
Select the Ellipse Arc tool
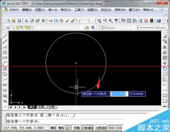[x=5, y=90]
